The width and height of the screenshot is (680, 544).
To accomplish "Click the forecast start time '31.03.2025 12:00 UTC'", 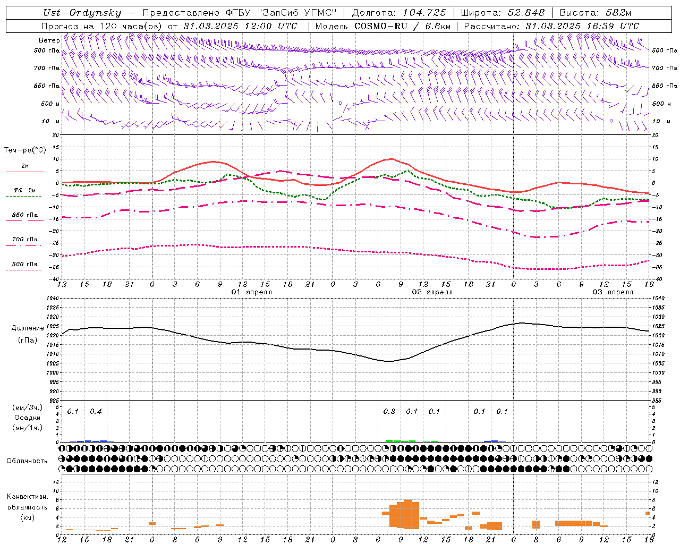I will [x=240, y=26].
